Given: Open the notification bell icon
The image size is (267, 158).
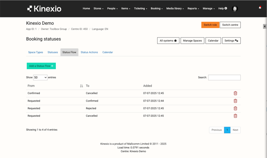Looking at the screenshot, I should (260, 8).
